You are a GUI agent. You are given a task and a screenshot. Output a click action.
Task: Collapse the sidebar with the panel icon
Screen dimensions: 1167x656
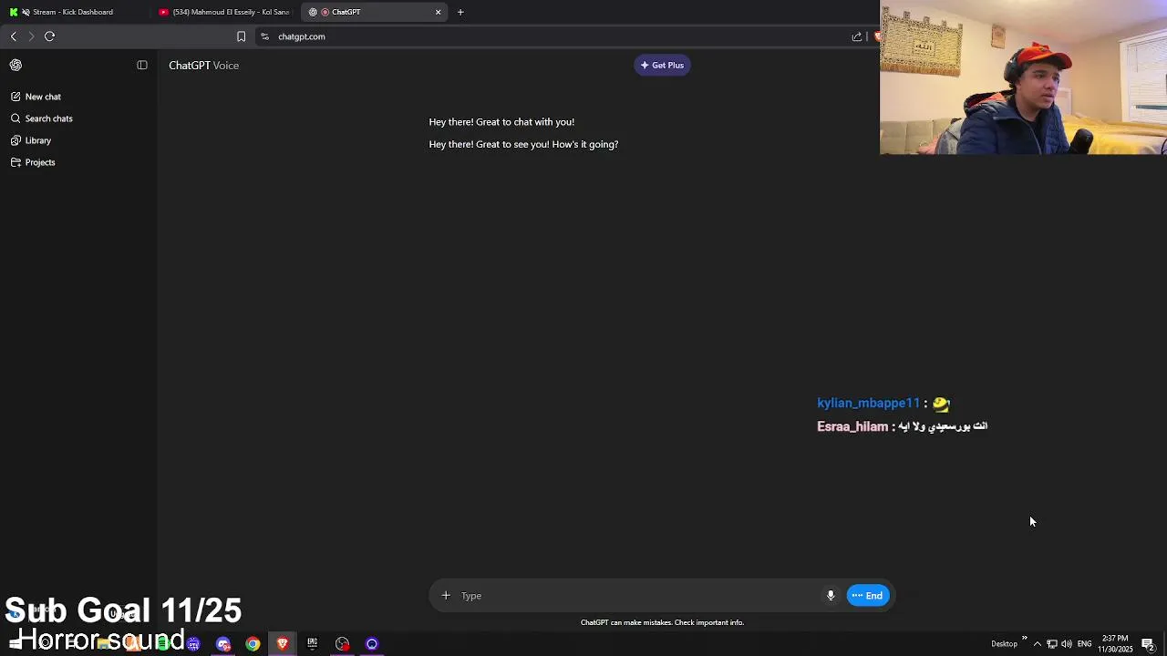tap(142, 65)
